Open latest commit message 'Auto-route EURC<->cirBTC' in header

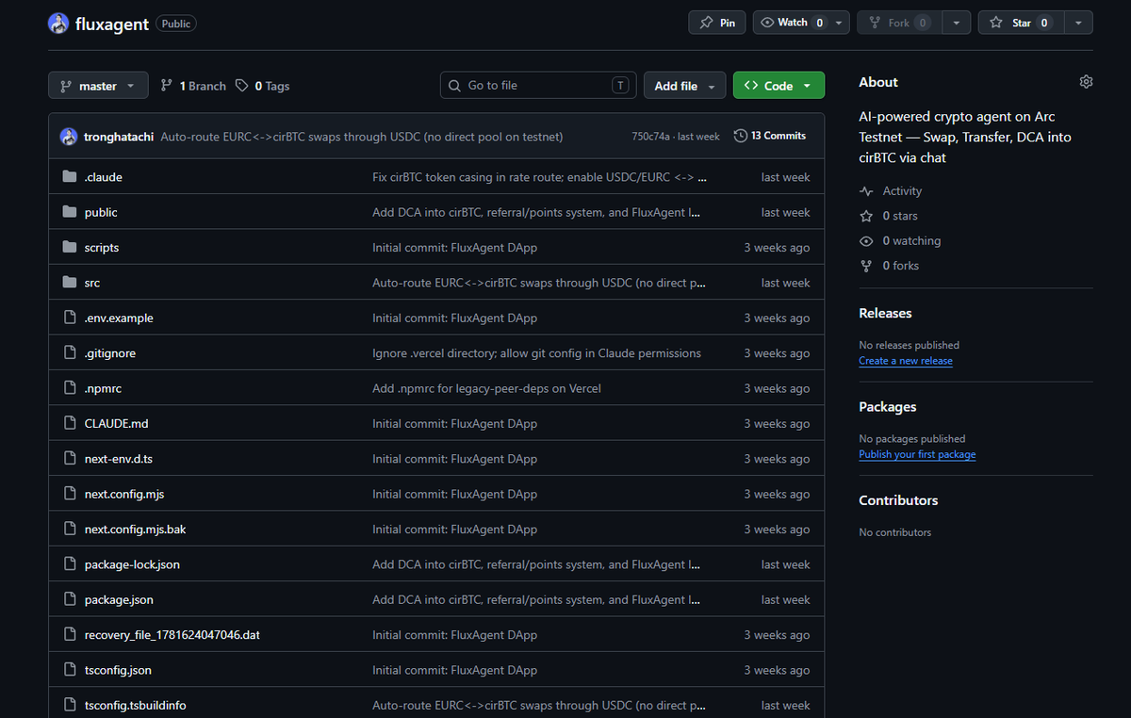click(x=362, y=137)
